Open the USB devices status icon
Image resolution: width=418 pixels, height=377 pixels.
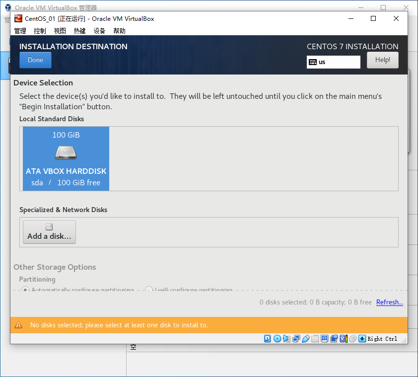[x=306, y=339]
